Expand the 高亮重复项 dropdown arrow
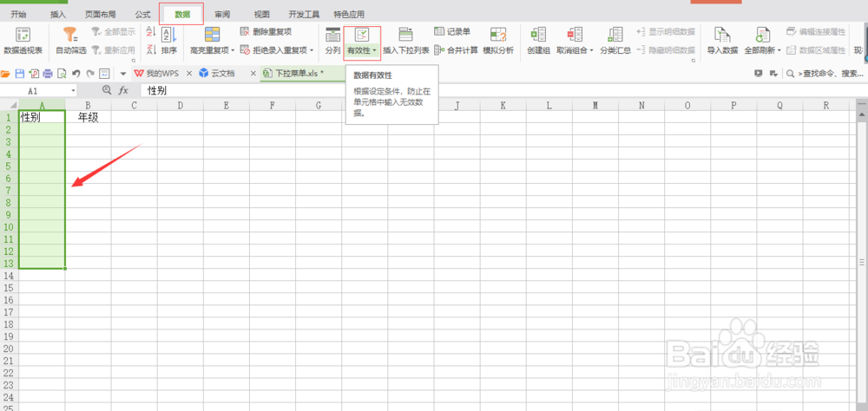 [233, 50]
